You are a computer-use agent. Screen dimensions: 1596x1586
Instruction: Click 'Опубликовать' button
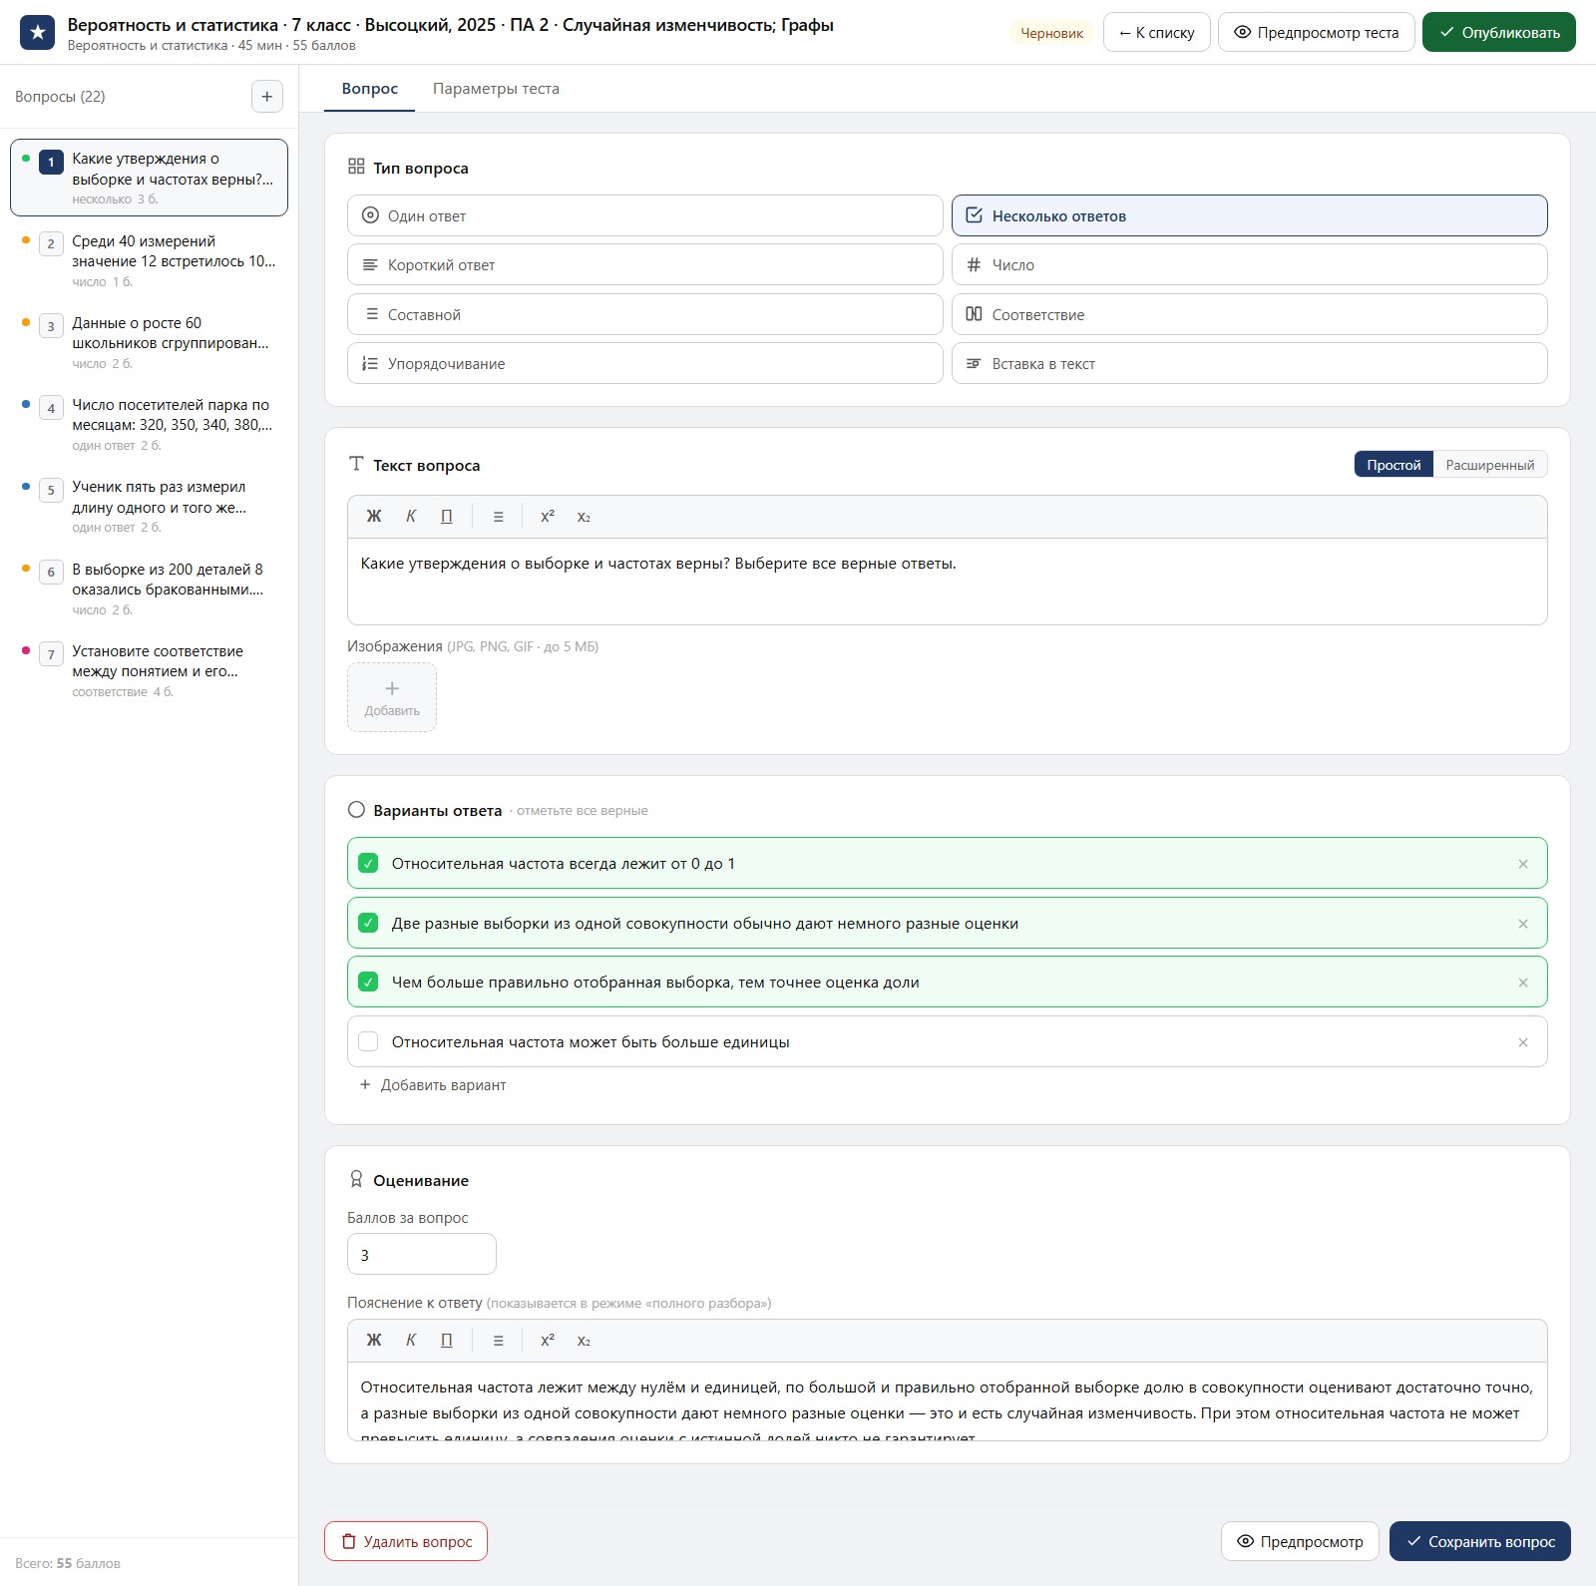click(1499, 32)
